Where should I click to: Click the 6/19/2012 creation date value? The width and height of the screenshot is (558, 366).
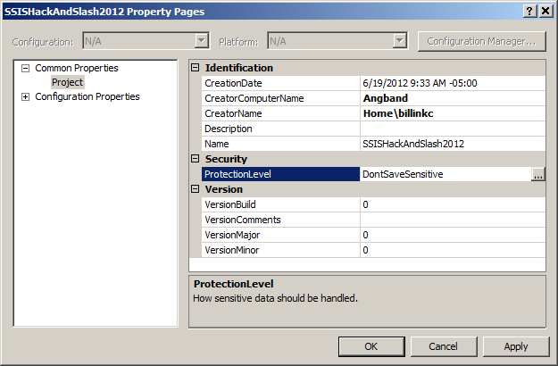click(x=420, y=83)
